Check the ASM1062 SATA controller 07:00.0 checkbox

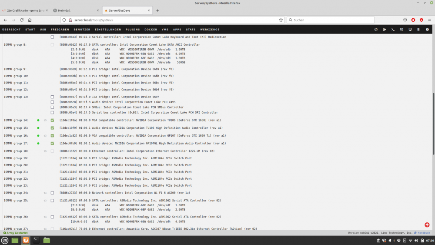coord(52,200)
